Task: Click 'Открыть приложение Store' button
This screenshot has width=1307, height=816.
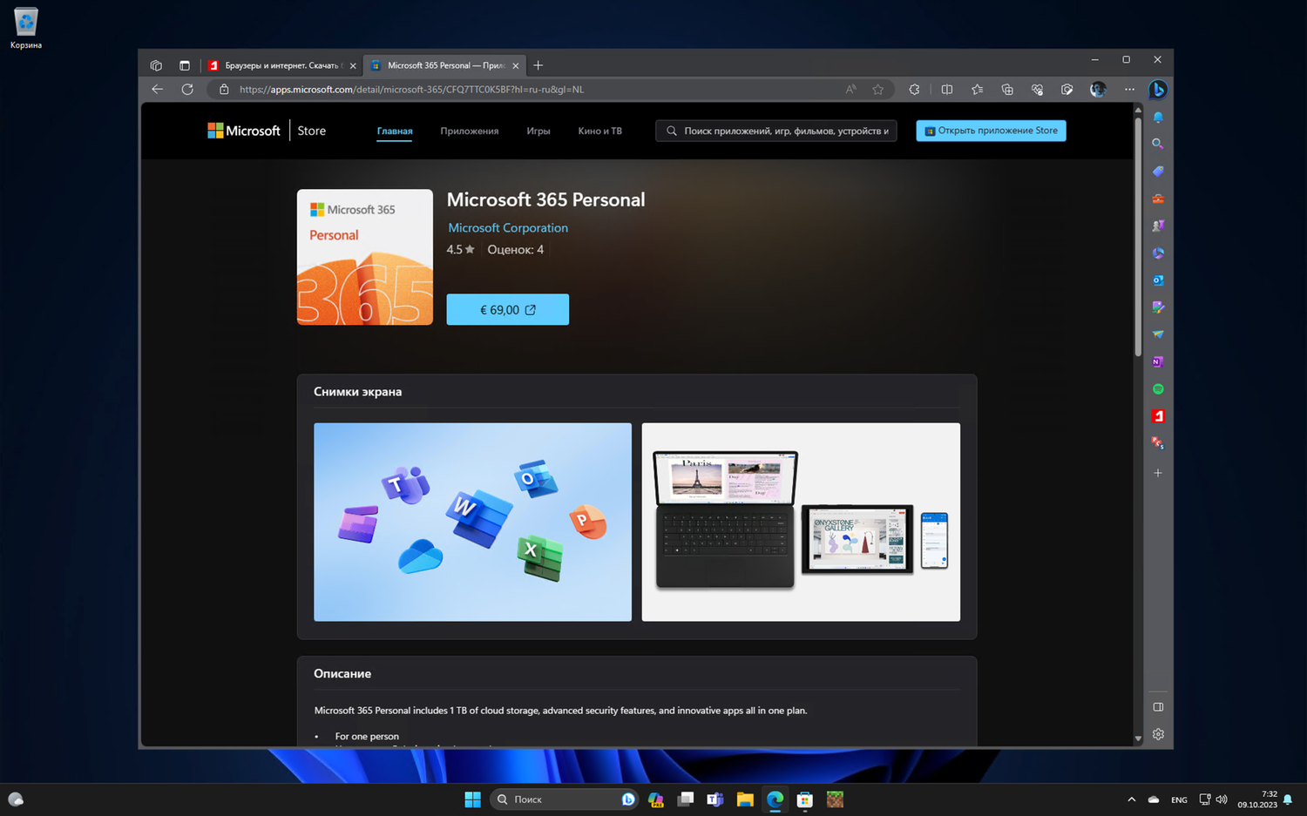Action: point(991,131)
